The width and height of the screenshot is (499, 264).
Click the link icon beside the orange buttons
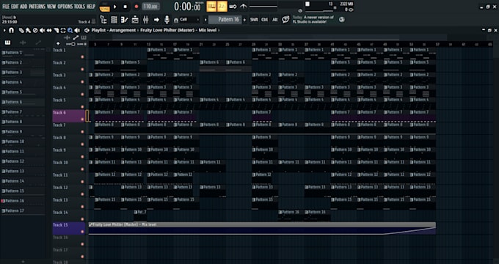(x=233, y=7)
